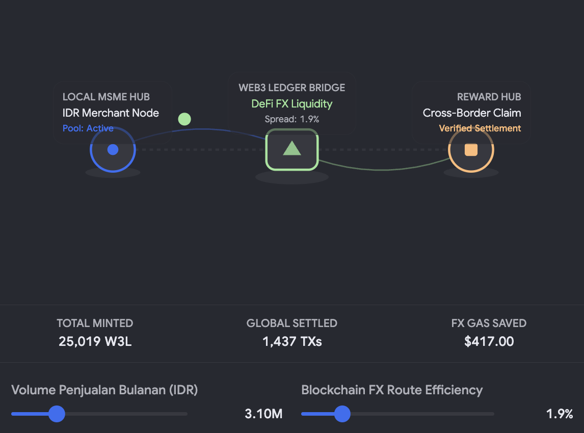The height and width of the screenshot is (433, 584).
Task: Click the 'WEB3 LEDGER BRIDGE' label
Action: tap(292, 88)
